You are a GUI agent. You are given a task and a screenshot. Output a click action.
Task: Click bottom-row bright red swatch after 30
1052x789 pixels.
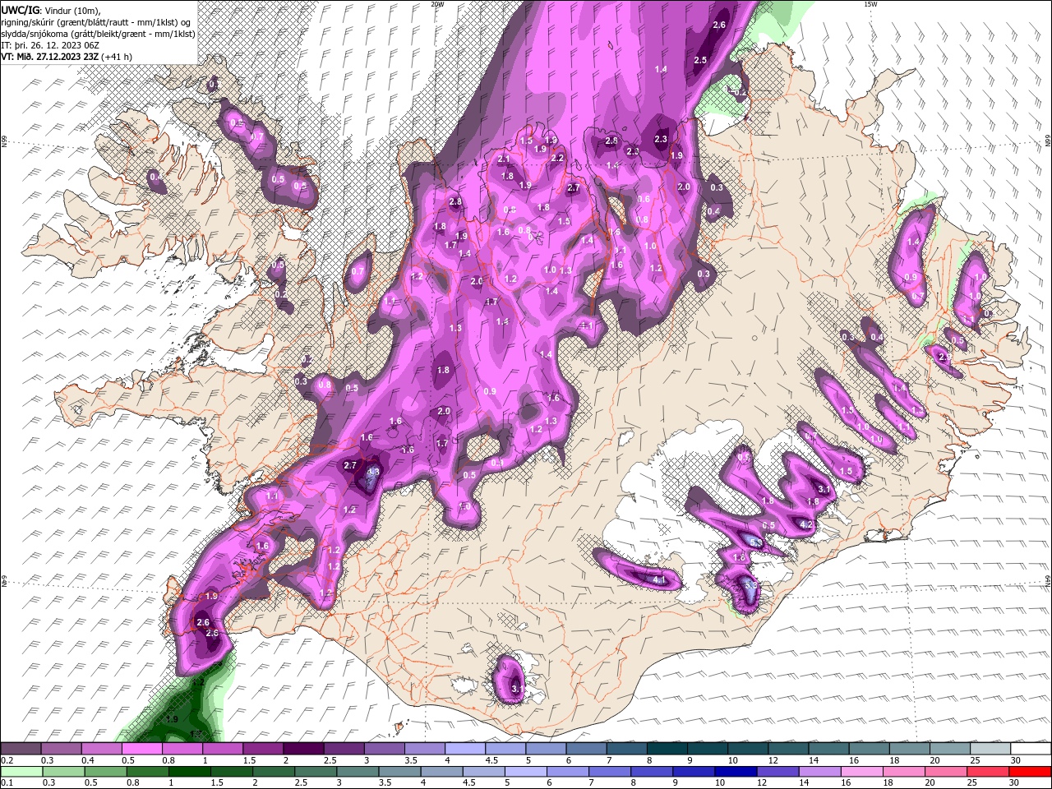click(x=1030, y=772)
